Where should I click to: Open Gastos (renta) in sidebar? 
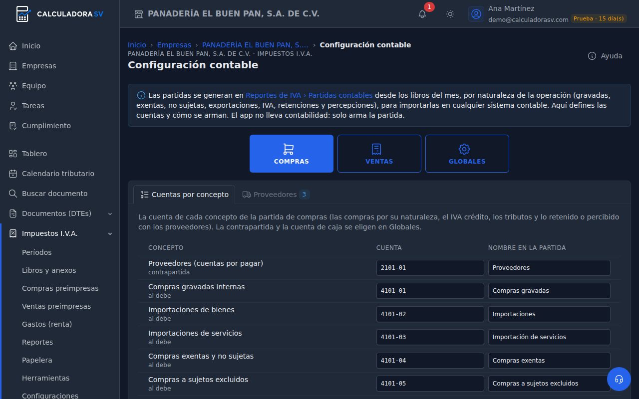click(47, 324)
